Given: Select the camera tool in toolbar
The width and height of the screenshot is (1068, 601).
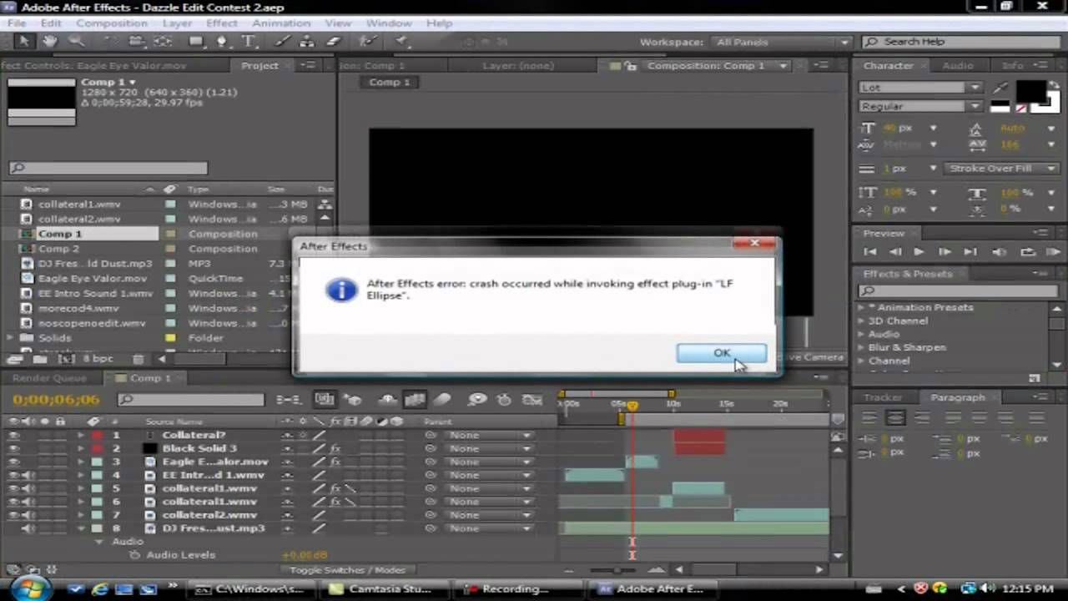Looking at the screenshot, I should 136,42.
